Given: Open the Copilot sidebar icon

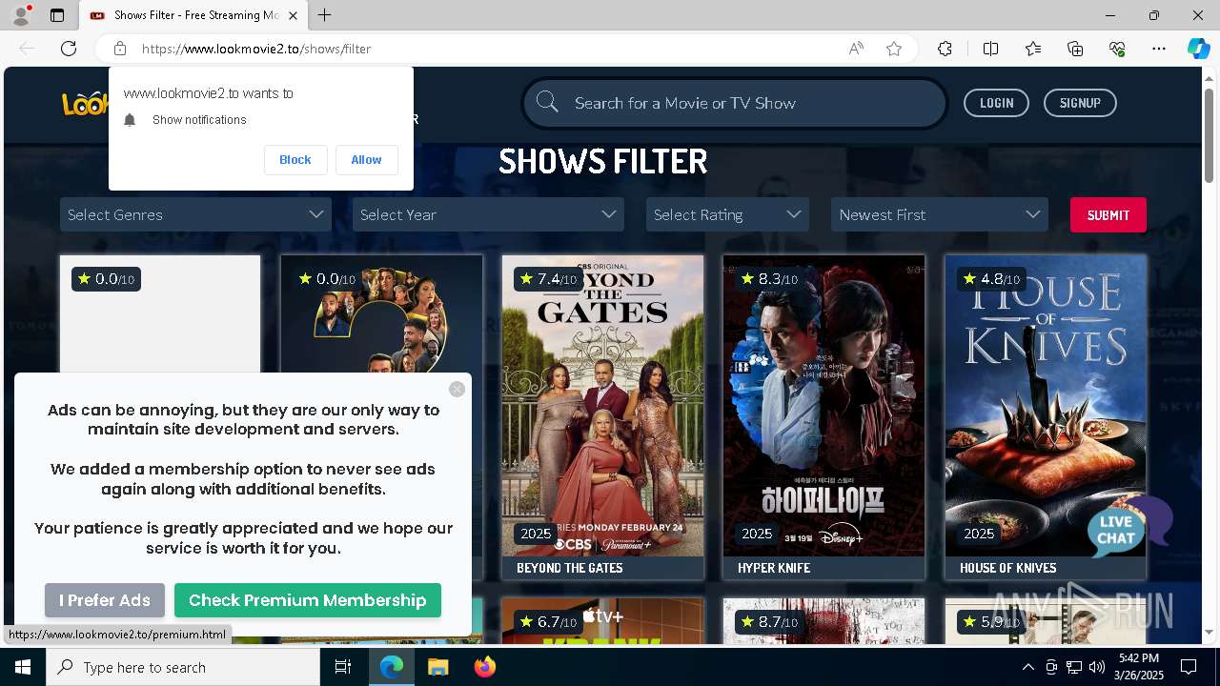Looking at the screenshot, I should 1198,49.
